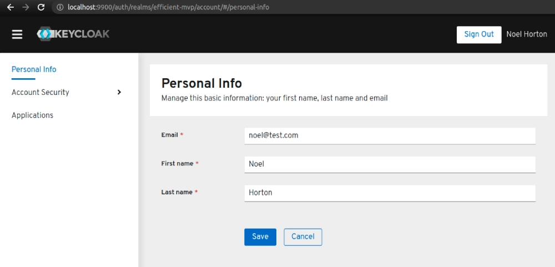Reload the page with refresh icon
This screenshot has height=267, width=555.
(41, 7)
